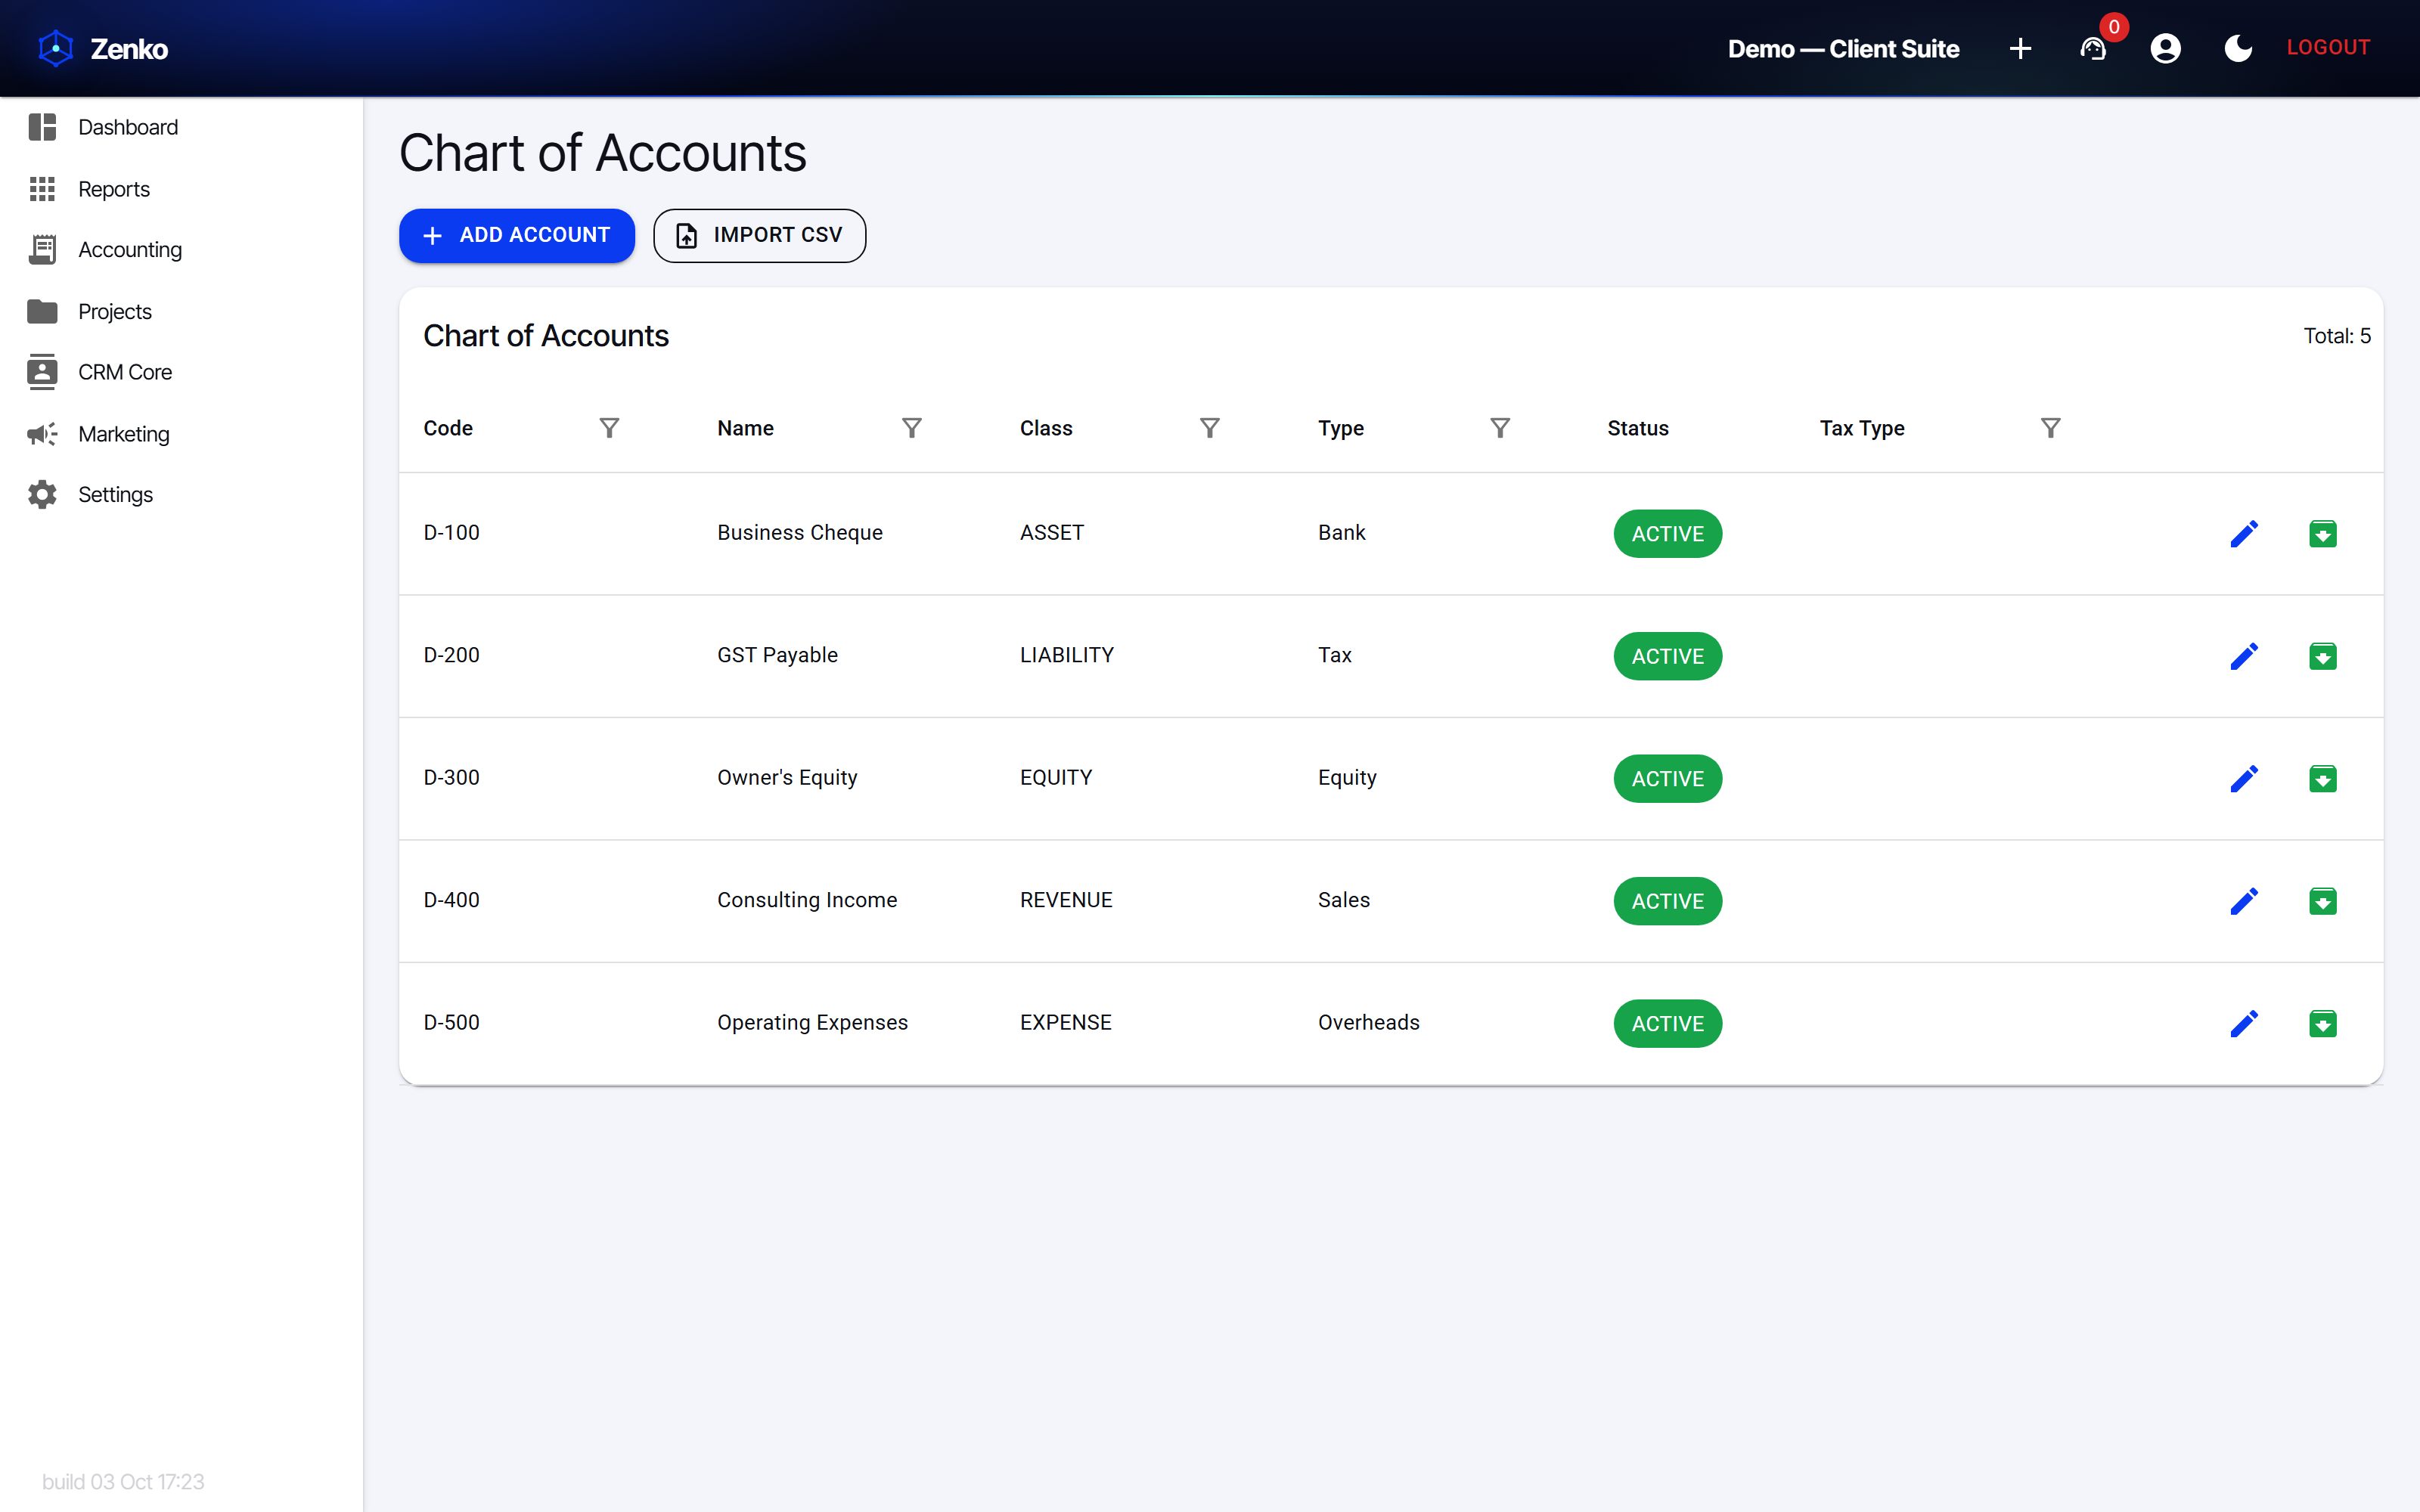Click the plus icon in header

click(2020, 48)
